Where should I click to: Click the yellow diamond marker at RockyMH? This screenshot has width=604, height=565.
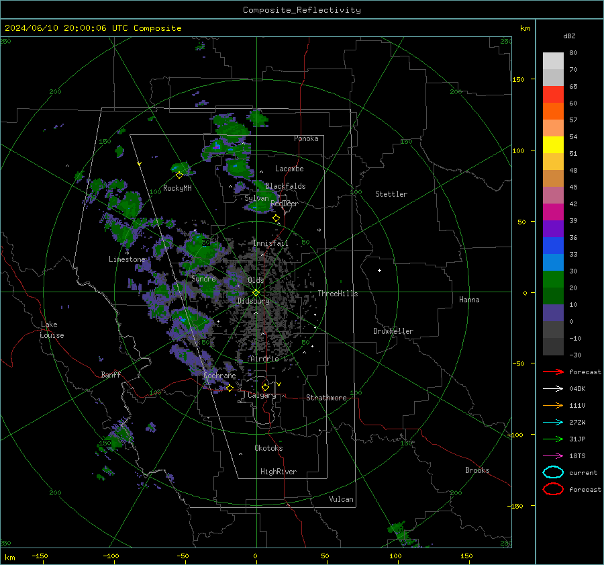(179, 175)
